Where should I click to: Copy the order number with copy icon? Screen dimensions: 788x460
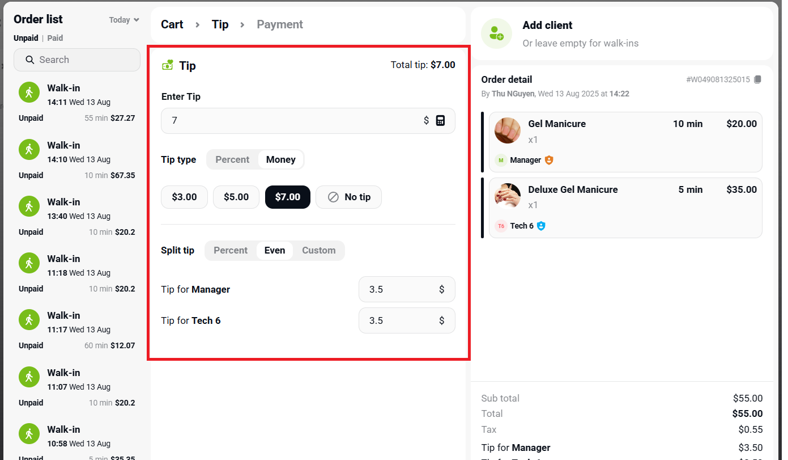coord(757,79)
